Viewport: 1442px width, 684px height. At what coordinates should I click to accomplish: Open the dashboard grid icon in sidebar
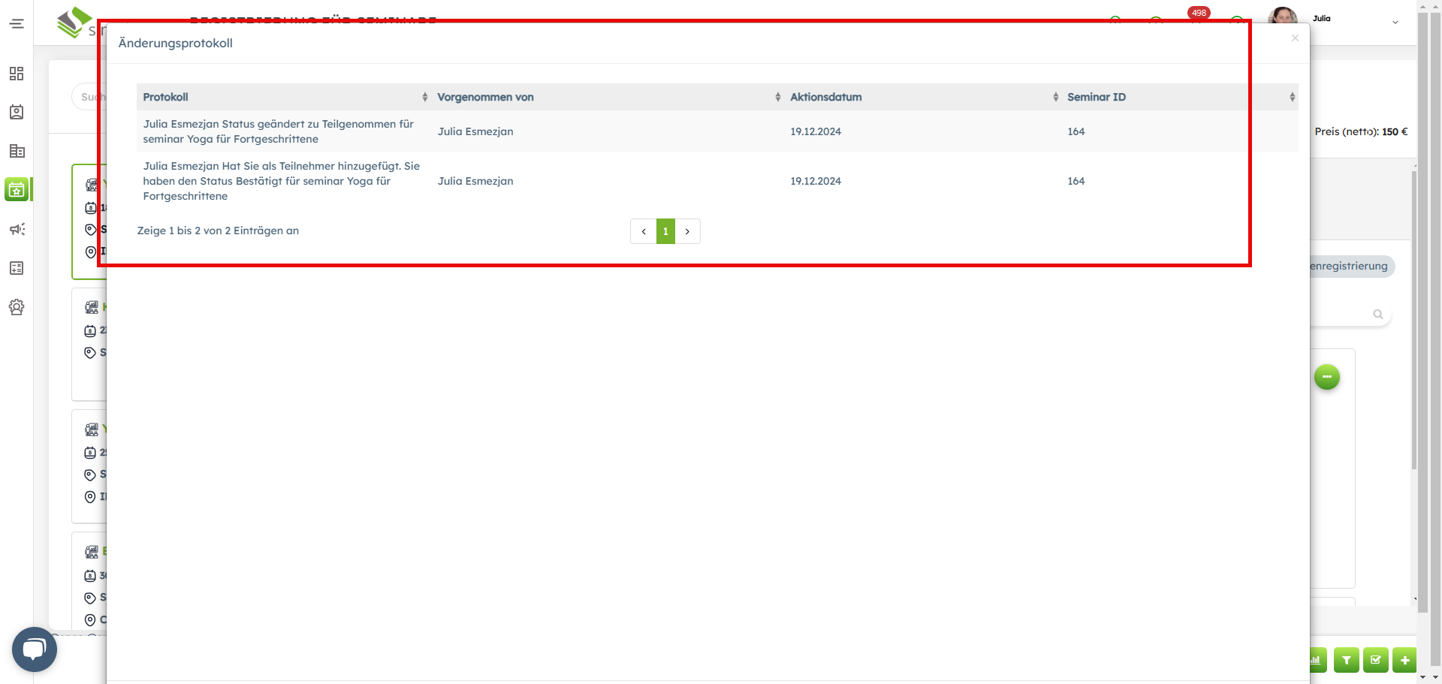pyautogui.click(x=17, y=74)
